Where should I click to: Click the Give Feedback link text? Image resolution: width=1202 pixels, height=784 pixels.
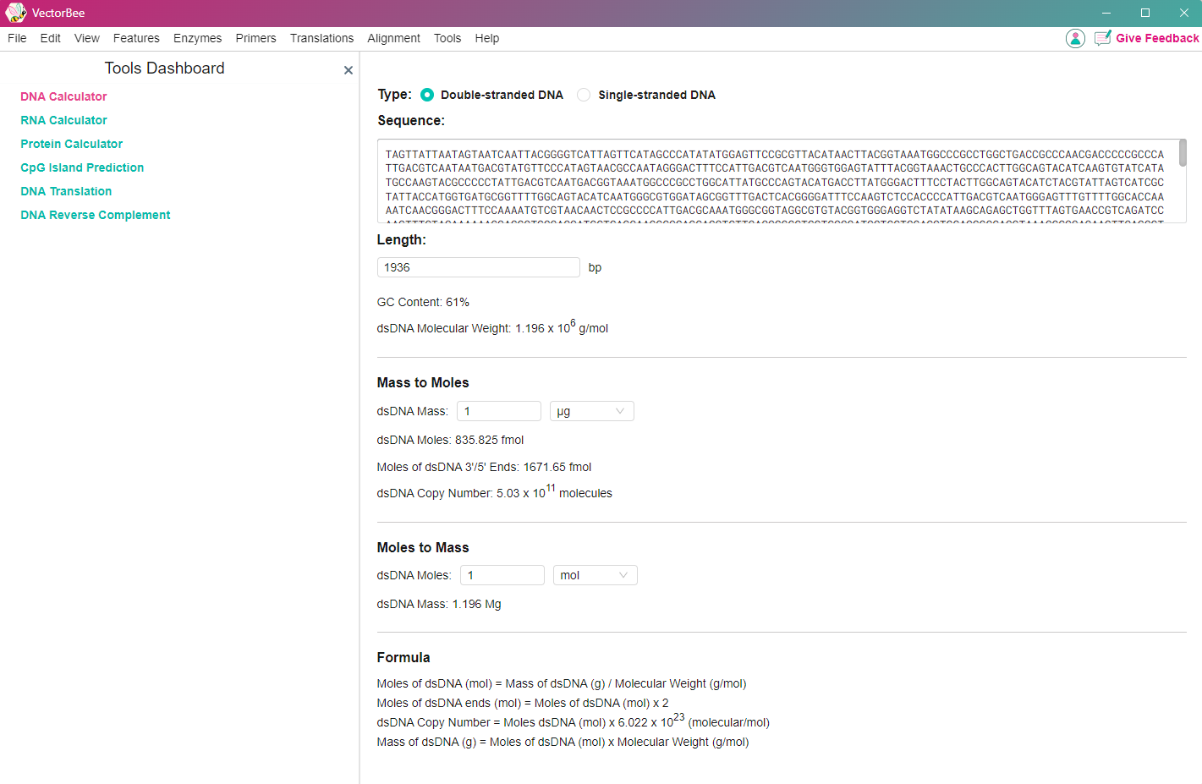[x=1157, y=38]
